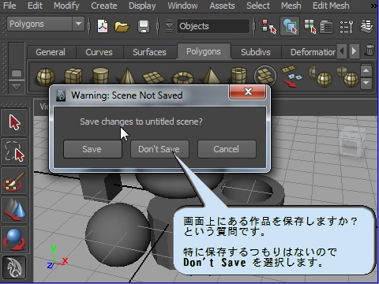Open the Select menu
The image size is (379, 284).
258,6
